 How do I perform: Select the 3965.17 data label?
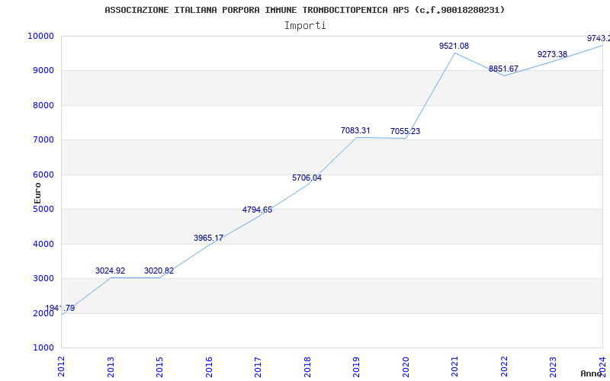[208, 238]
